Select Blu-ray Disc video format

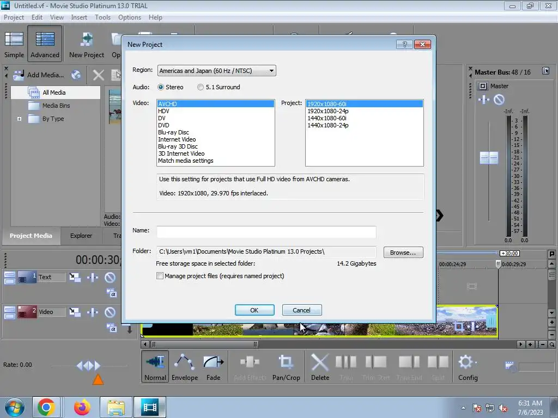[216, 132]
